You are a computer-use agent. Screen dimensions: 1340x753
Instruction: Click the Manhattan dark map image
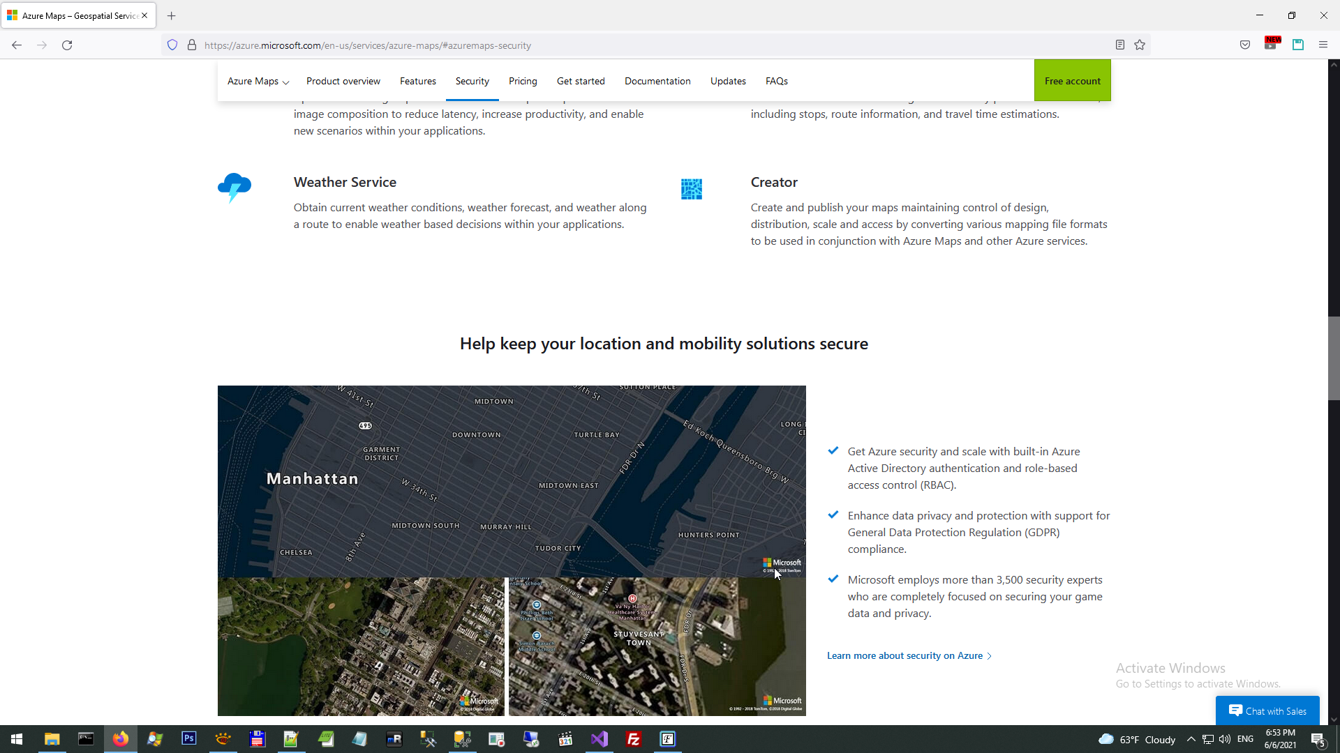511,481
